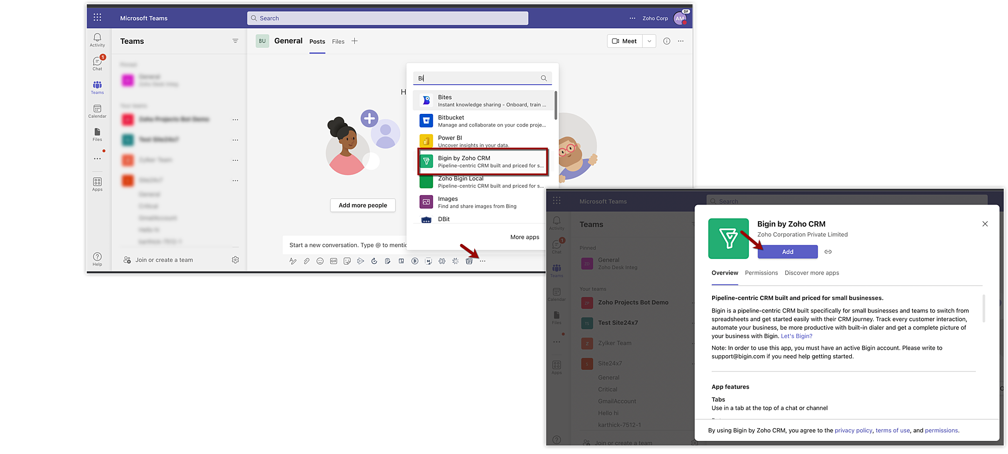The width and height of the screenshot is (1008, 454).
Task: Open channel more options ellipsis next to info
Action: [681, 41]
